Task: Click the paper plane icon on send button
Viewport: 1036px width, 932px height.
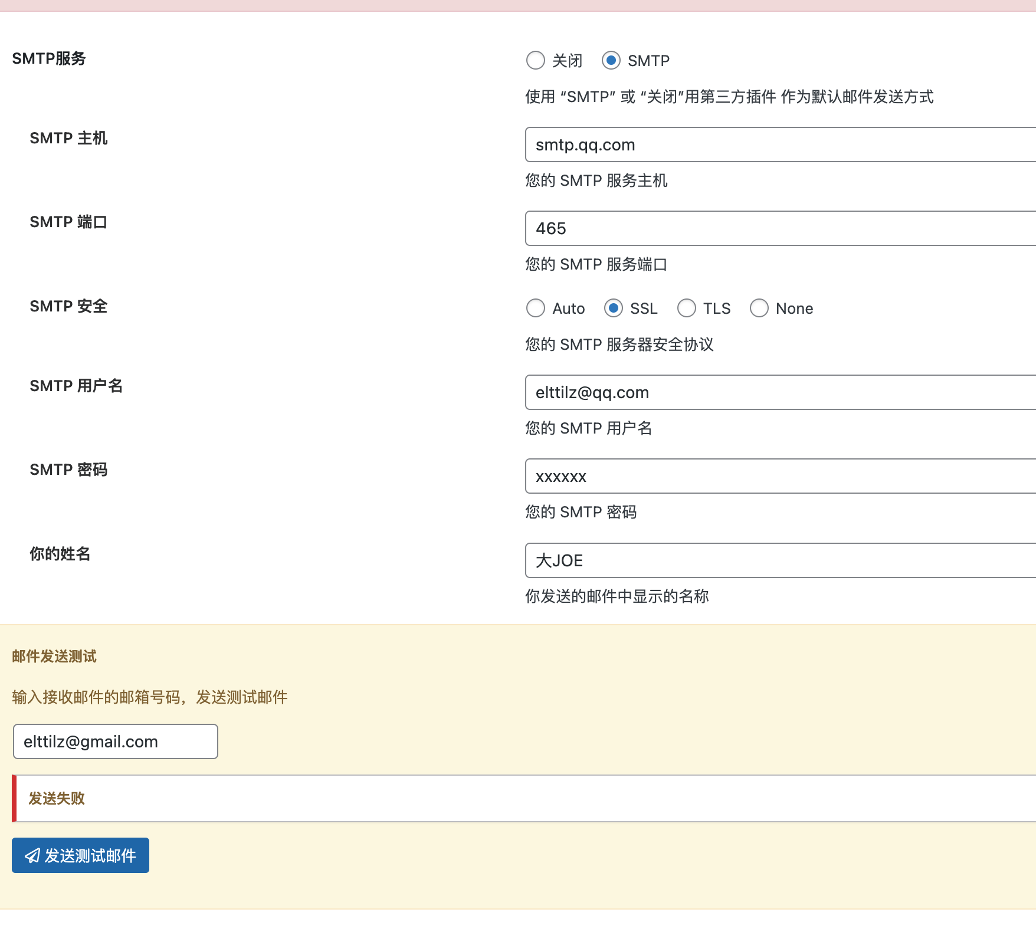Action: click(x=32, y=855)
